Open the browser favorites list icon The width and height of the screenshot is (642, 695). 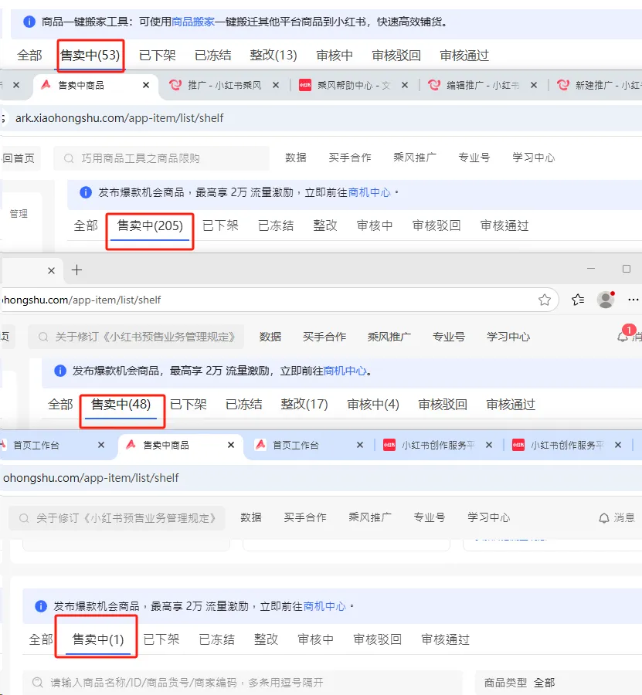point(578,300)
